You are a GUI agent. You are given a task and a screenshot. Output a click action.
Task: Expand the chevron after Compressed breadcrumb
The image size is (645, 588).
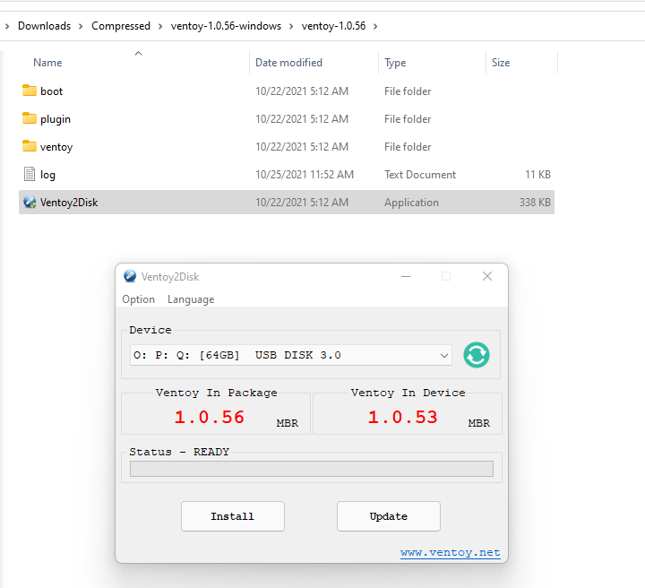pyautogui.click(x=160, y=26)
